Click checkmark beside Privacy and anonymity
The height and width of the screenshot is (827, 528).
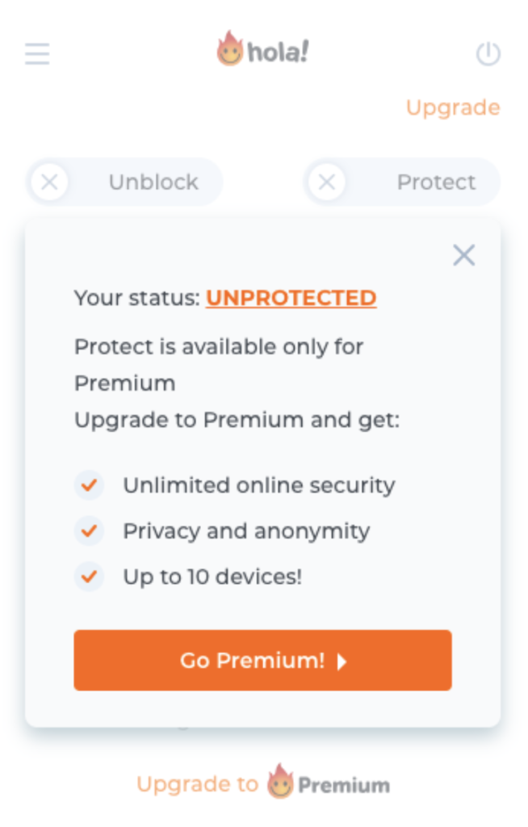89,531
